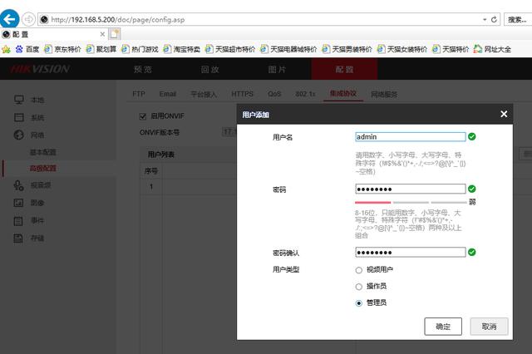Switch to the 配置 top tab
This screenshot has width=532, height=354.
pos(344,69)
